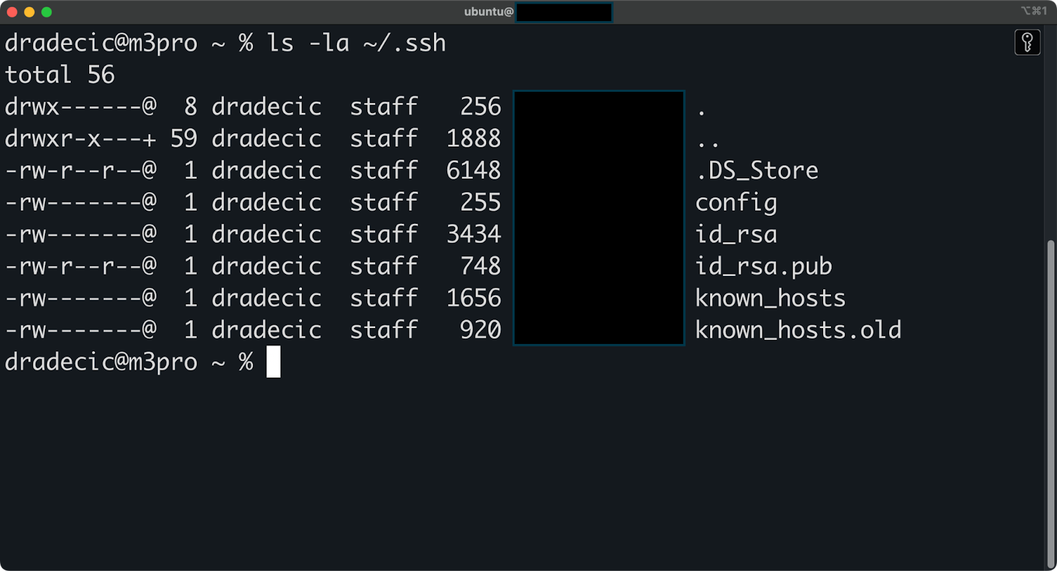Image resolution: width=1057 pixels, height=571 pixels.
Task: Click the known_hosts filename
Action: (x=770, y=298)
